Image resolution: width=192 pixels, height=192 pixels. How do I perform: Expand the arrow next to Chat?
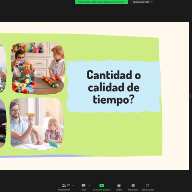pyautogui.click(x=89, y=186)
